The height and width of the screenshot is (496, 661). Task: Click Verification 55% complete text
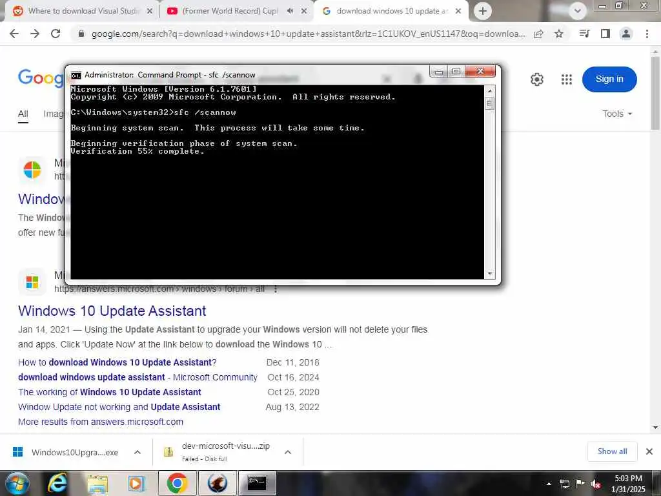(x=137, y=151)
